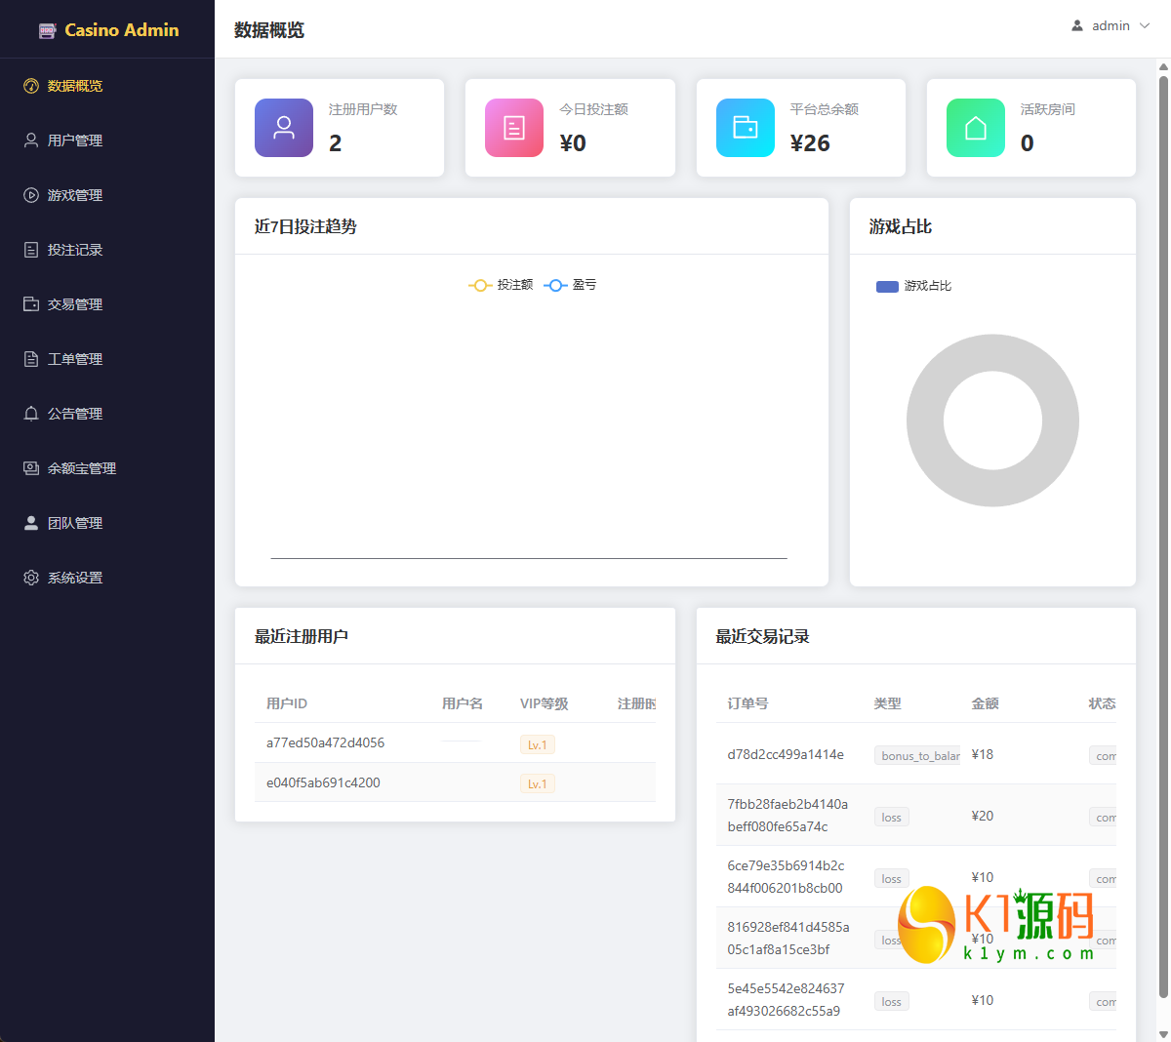Click the green 活跃房间 house card icon
Image resolution: width=1171 pixels, height=1042 pixels.
(x=976, y=128)
